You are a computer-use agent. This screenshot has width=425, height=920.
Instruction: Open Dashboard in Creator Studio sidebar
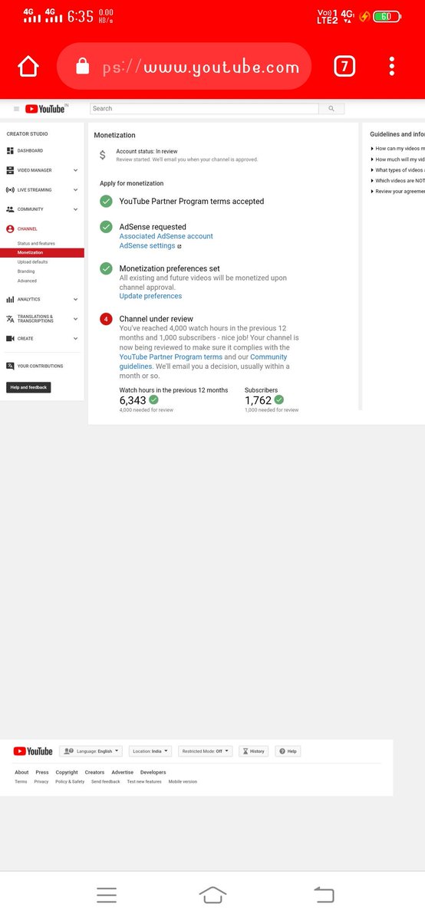pos(31,151)
